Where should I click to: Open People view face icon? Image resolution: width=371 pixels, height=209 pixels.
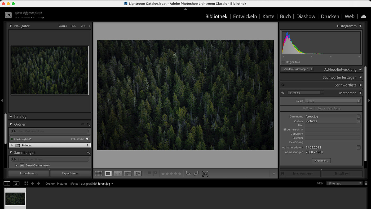[x=138, y=174]
